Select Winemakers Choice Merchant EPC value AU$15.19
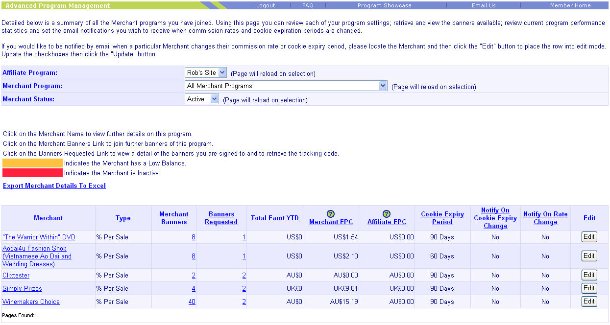The height and width of the screenshot is (325, 610). point(344,302)
